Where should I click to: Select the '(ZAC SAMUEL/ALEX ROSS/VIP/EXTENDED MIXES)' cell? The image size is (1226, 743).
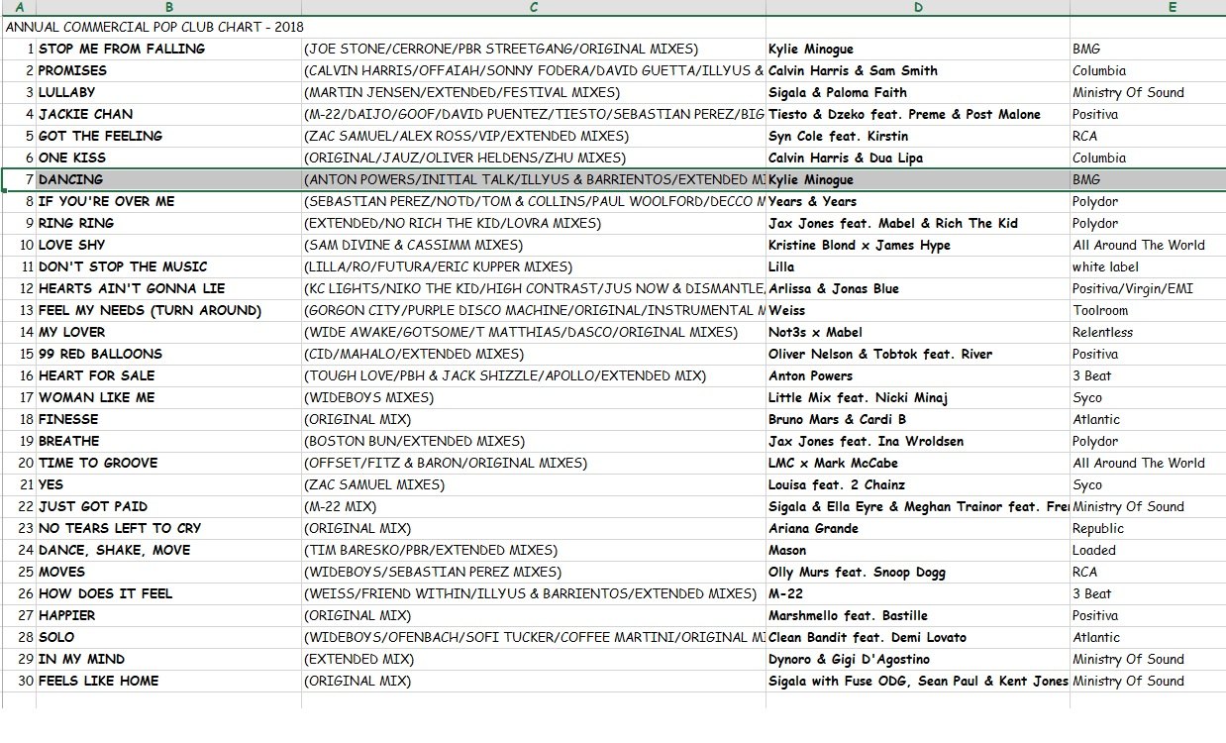pyautogui.click(x=534, y=136)
